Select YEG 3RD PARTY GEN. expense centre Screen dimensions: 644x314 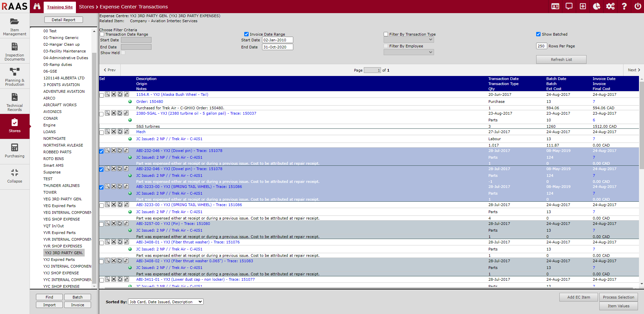(x=63, y=199)
